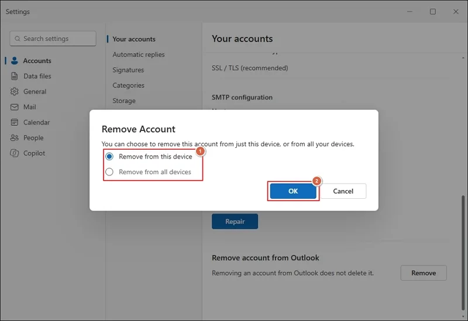Viewport: 468px width, 321px height.
Task: Select the 'Your accounts' sub-tab
Action: coord(134,39)
